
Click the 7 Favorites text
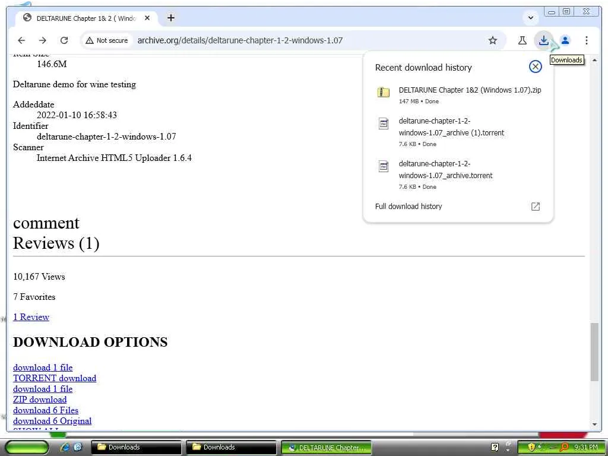(x=34, y=297)
